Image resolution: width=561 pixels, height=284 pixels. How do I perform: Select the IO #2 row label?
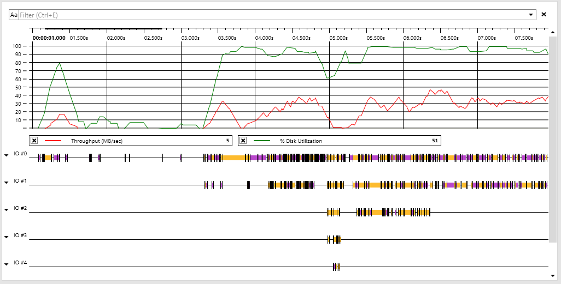click(x=20, y=208)
